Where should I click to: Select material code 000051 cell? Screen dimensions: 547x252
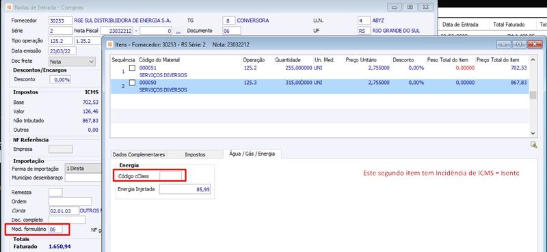pyautogui.click(x=148, y=68)
